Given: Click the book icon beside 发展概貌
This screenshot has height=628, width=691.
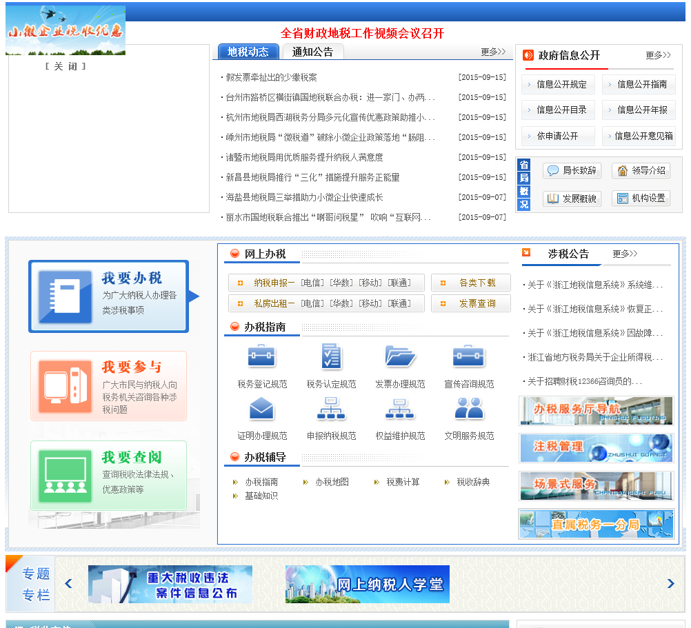Looking at the screenshot, I should click(553, 198).
